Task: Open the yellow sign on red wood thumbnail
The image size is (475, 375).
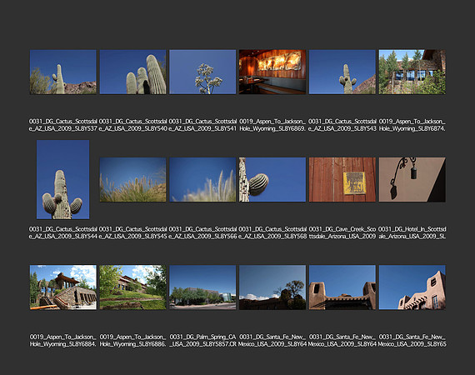Action: pos(342,180)
